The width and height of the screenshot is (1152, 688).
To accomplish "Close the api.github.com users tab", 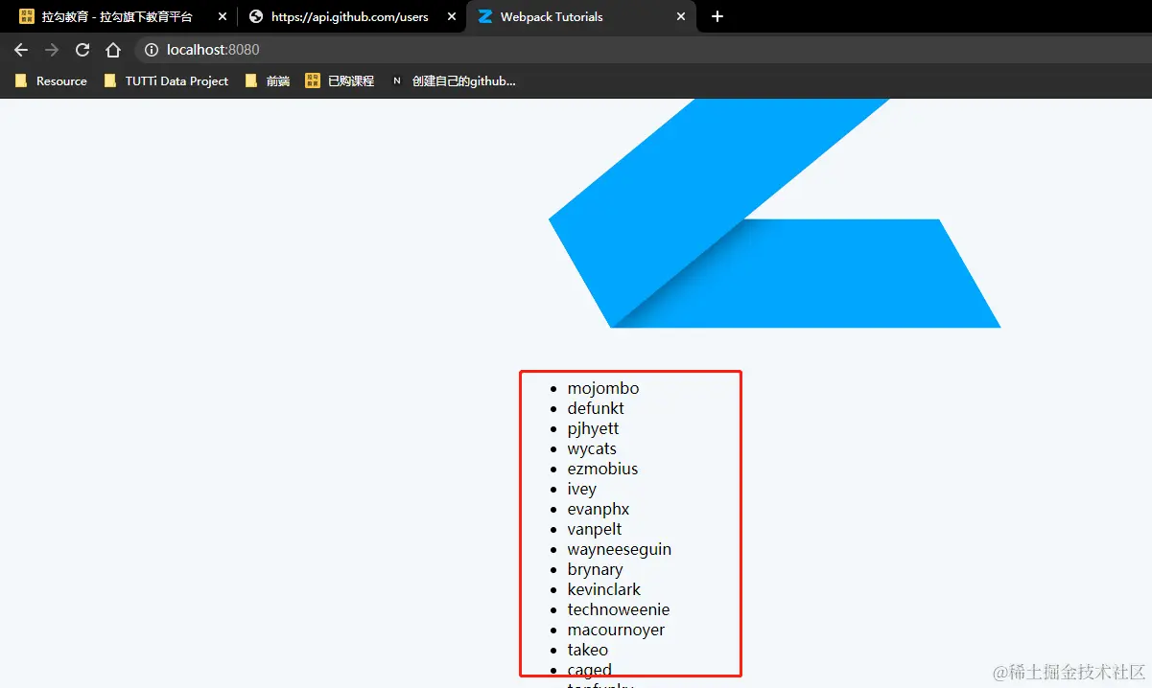I will pyautogui.click(x=452, y=16).
